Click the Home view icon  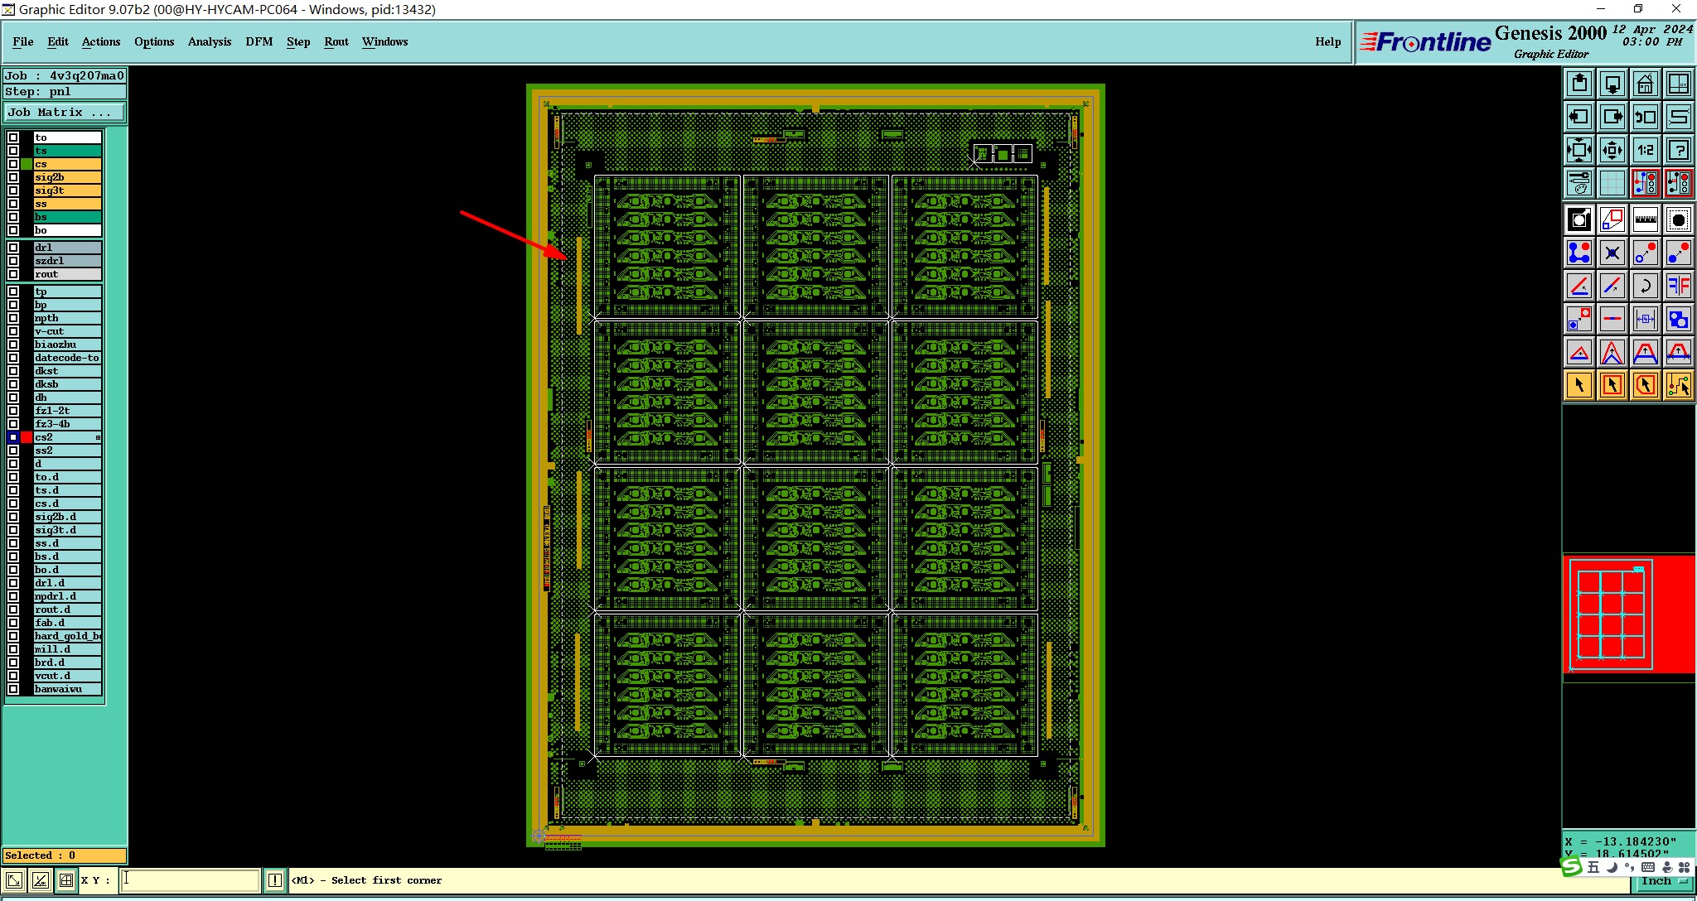pos(1645,84)
